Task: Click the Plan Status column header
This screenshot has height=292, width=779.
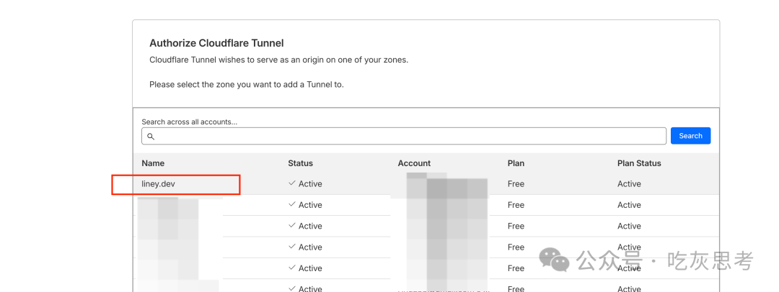Action: pos(639,163)
